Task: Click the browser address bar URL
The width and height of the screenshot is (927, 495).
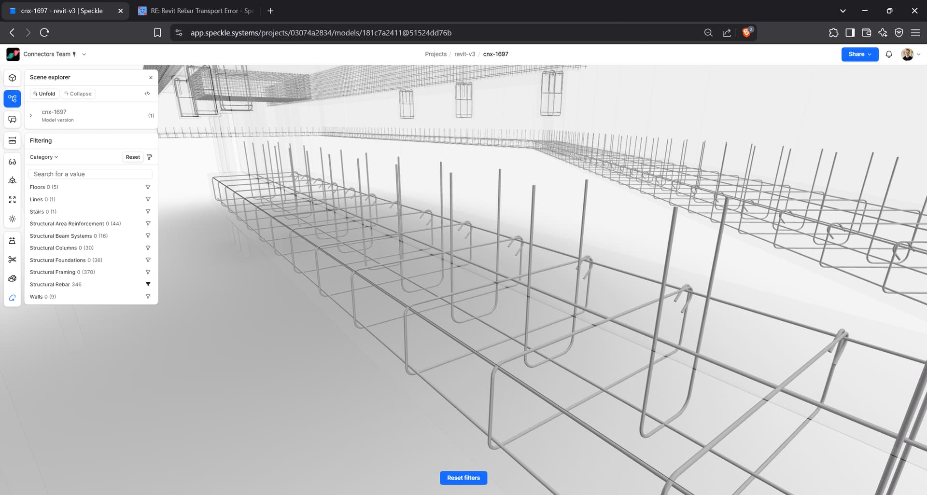Action: [321, 33]
